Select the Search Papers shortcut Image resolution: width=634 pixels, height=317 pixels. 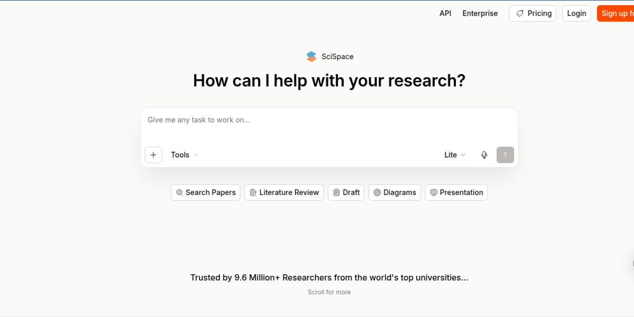click(206, 192)
